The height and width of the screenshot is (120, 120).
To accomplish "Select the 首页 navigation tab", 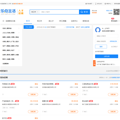I will pyautogui.click(x=28, y=21).
